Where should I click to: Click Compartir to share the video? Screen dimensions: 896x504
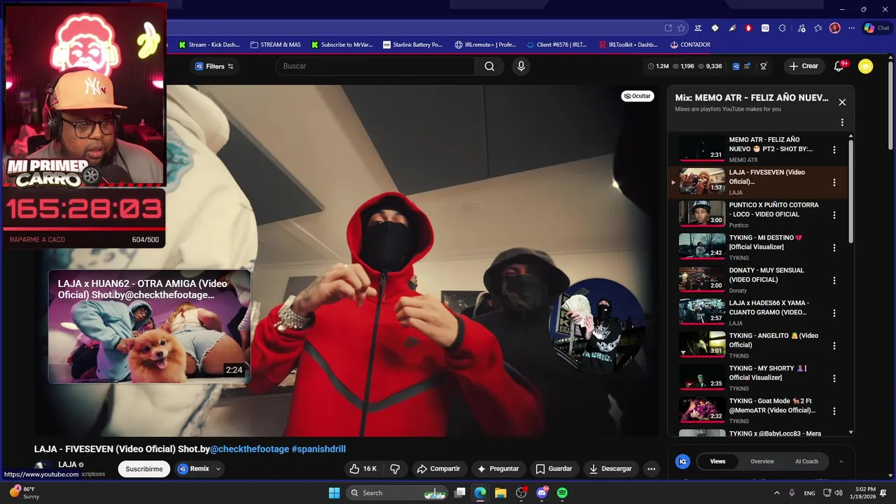pyautogui.click(x=439, y=469)
